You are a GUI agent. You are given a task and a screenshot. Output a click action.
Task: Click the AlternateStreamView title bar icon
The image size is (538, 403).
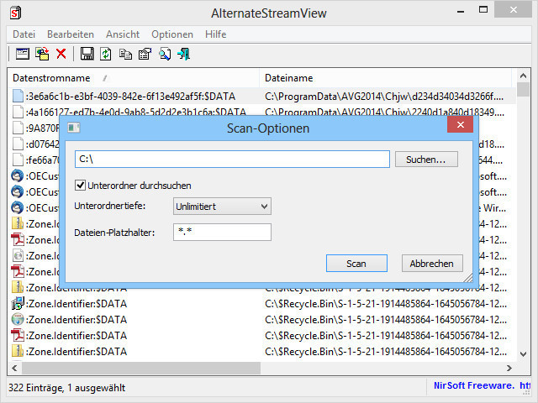(x=15, y=13)
